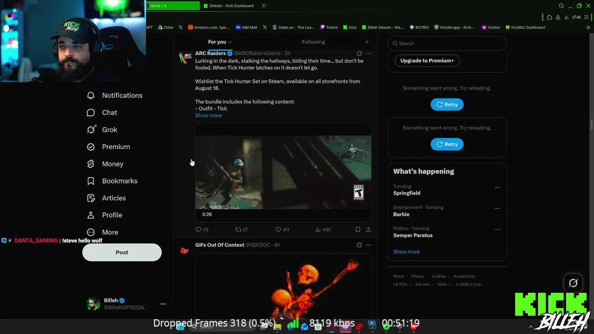Show more trending topics

407,252
